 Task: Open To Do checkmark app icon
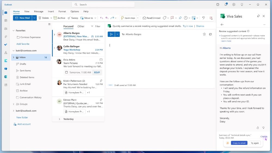click(x=6, y=44)
